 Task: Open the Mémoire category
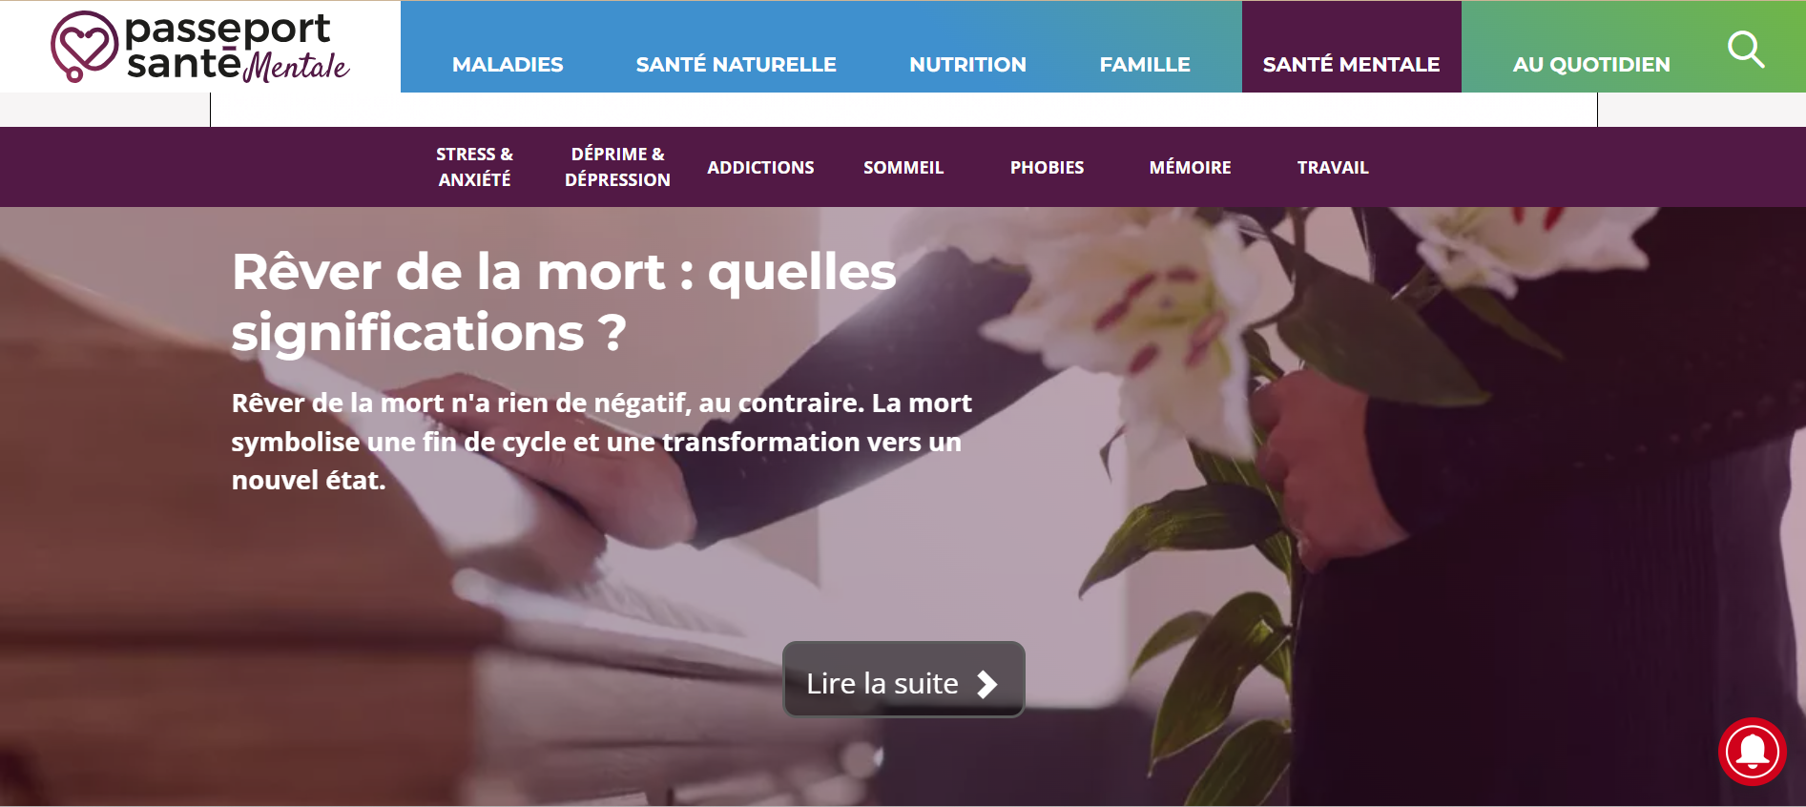tap(1190, 167)
